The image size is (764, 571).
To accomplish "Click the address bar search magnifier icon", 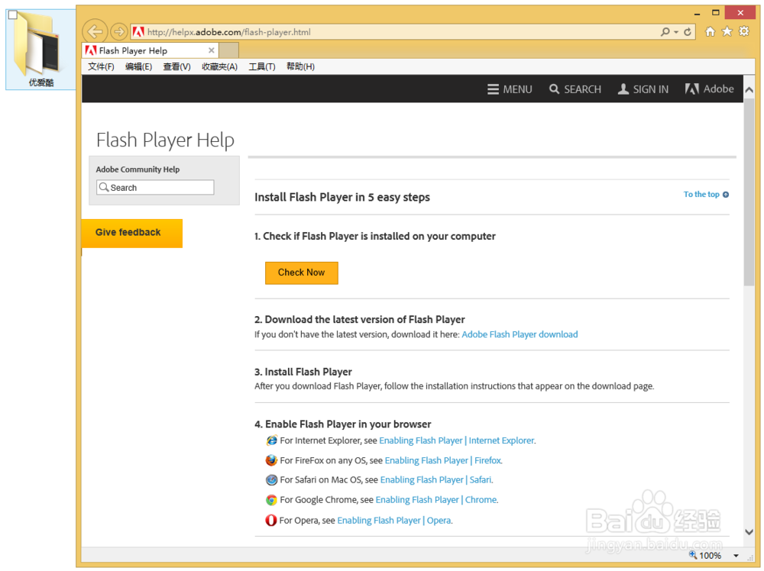I will pyautogui.click(x=665, y=32).
